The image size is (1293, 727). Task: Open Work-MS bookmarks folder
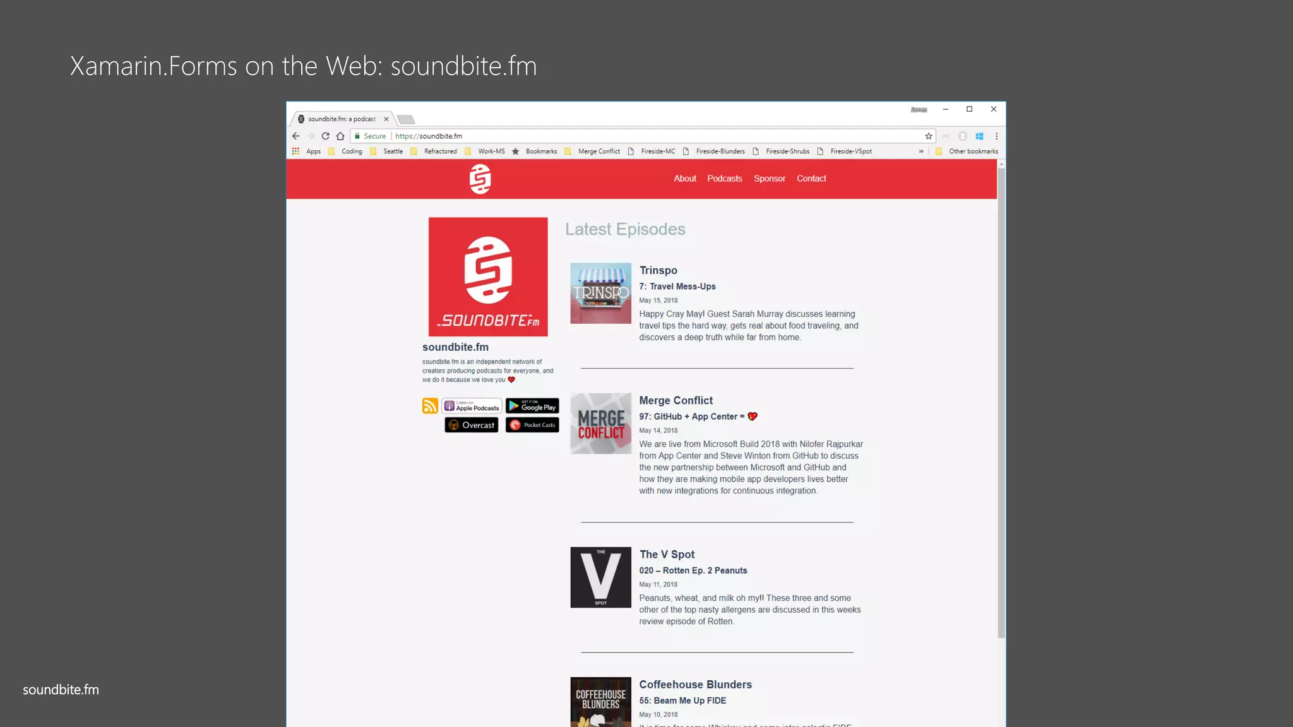tap(485, 151)
